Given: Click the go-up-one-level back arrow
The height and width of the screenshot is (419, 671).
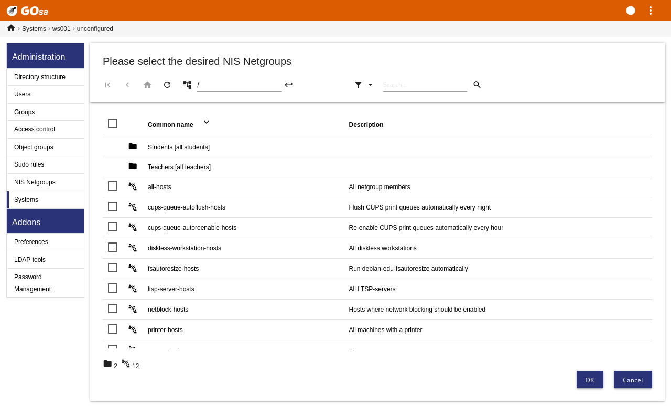Looking at the screenshot, I should point(127,85).
